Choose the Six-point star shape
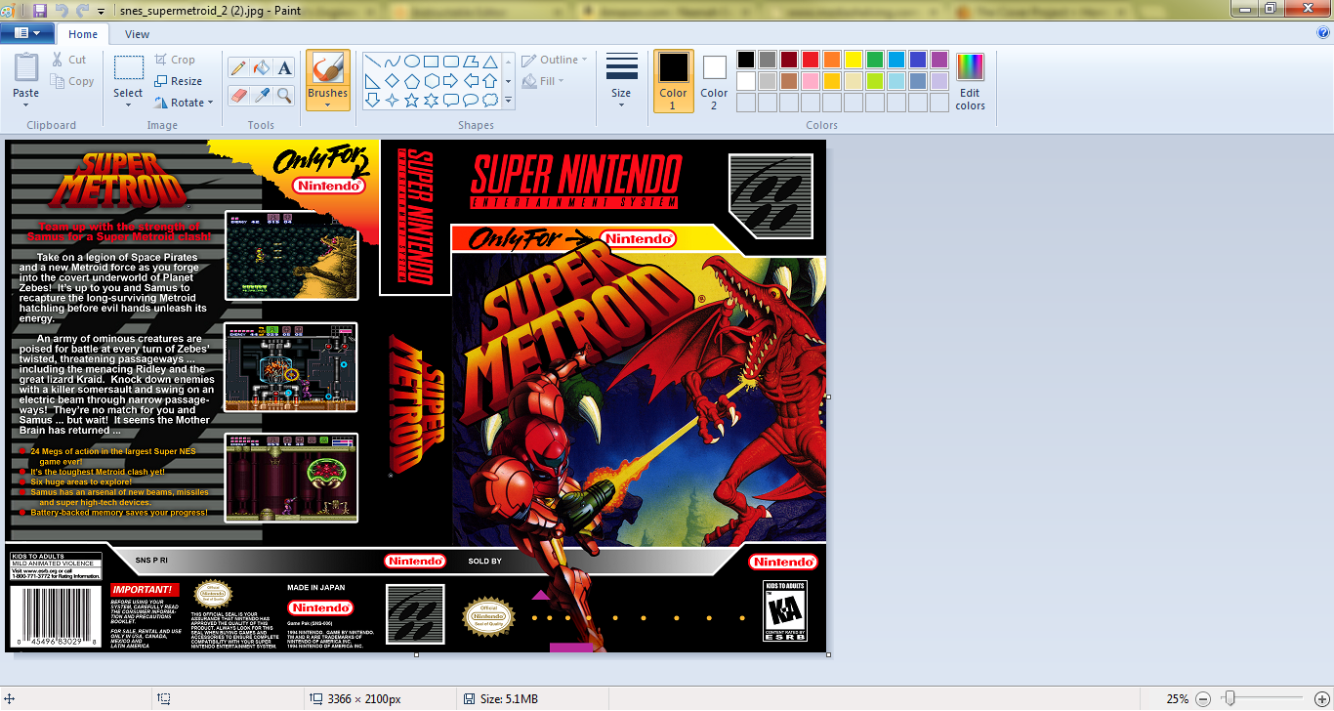Viewport: 1334px width, 711px height. click(x=431, y=100)
